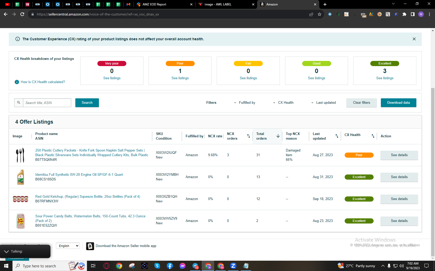Click the teal Search button
435x271 pixels.
(87, 103)
